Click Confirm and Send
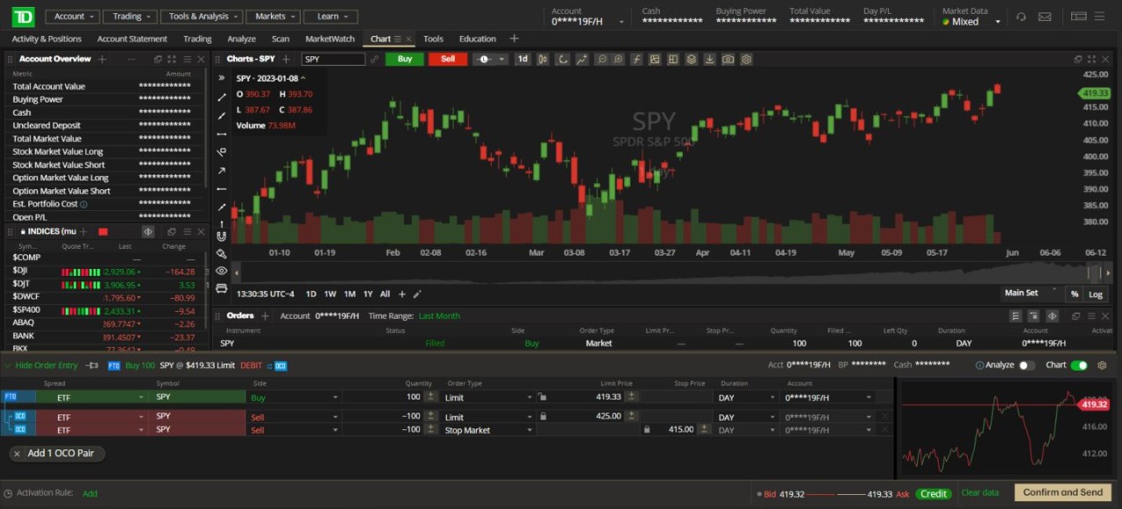Image resolution: width=1122 pixels, height=509 pixels. (x=1062, y=492)
